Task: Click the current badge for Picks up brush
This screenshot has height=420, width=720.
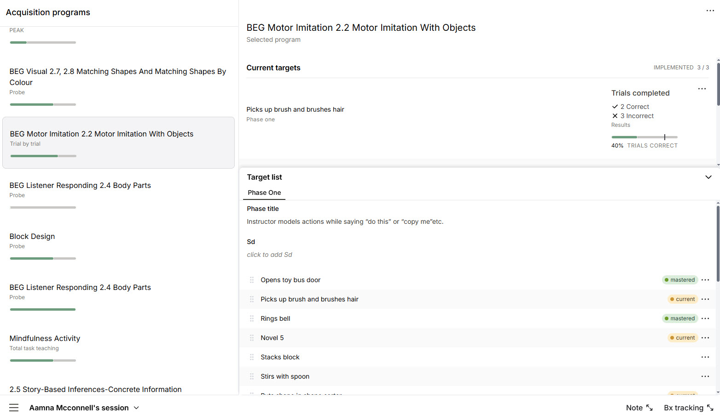Action: [683, 299]
